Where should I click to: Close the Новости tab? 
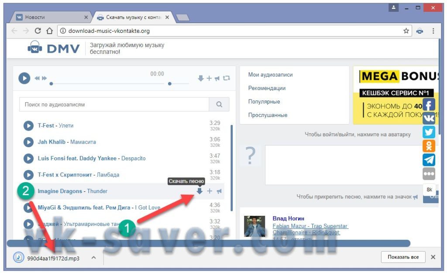coord(86,17)
